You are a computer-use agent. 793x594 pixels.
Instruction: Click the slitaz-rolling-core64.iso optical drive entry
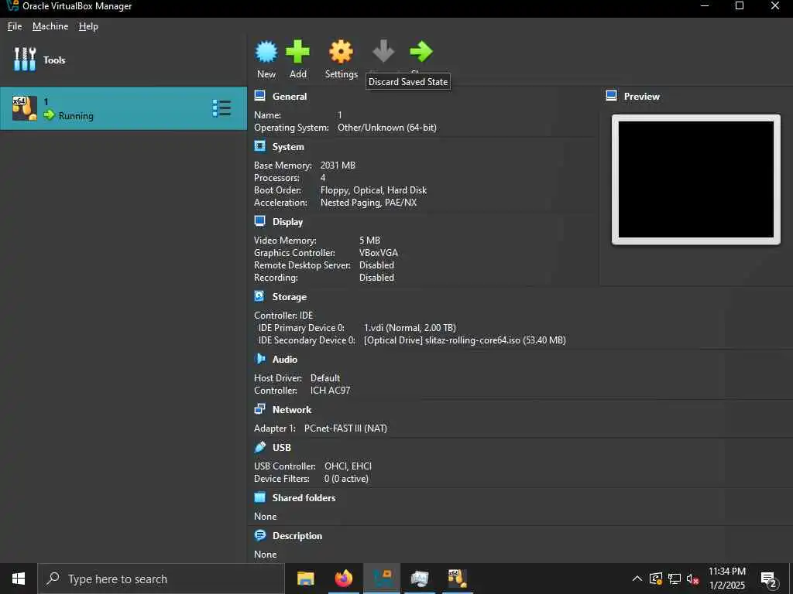tap(465, 340)
